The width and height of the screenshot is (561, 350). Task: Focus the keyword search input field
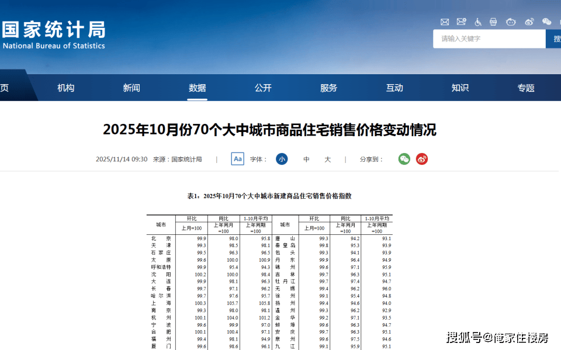[489, 39]
